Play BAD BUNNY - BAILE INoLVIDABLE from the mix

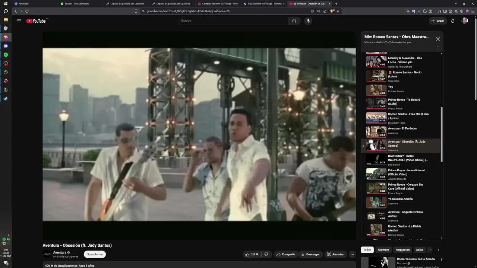401,160
